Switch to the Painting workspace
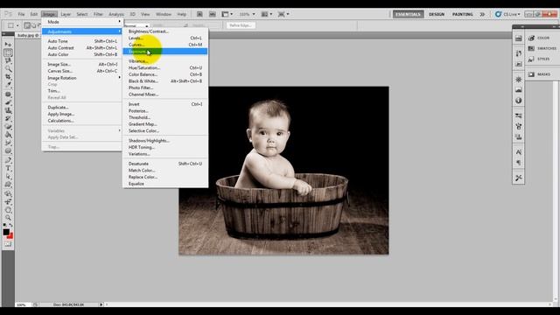 tap(463, 14)
